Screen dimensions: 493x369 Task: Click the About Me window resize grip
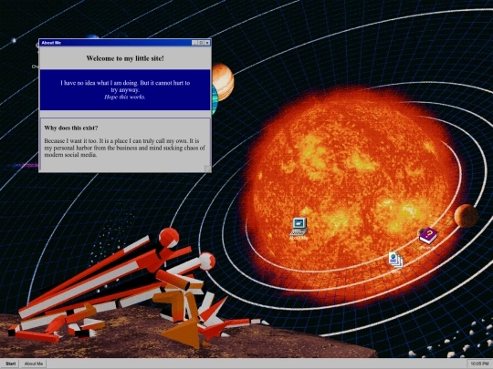(208, 169)
